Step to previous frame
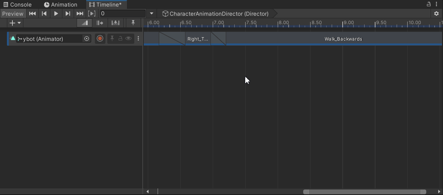The image size is (443, 195). point(44,14)
